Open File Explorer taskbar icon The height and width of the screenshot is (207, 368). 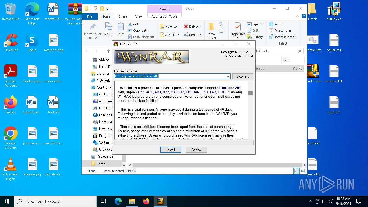click(132, 201)
